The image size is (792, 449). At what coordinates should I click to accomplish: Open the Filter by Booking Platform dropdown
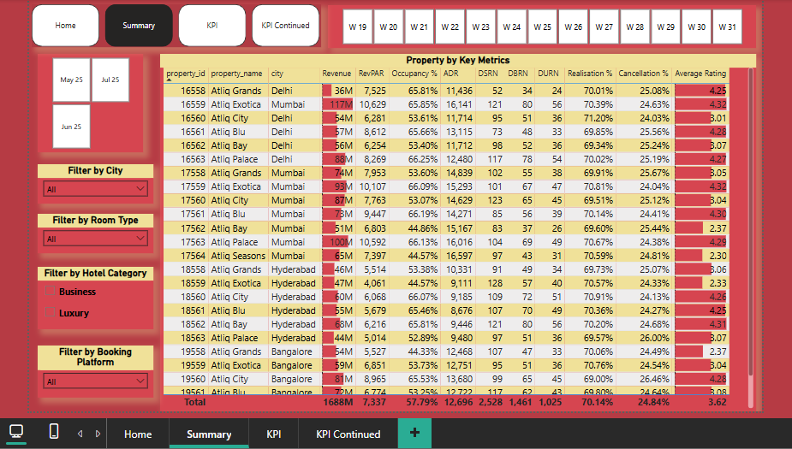point(95,381)
